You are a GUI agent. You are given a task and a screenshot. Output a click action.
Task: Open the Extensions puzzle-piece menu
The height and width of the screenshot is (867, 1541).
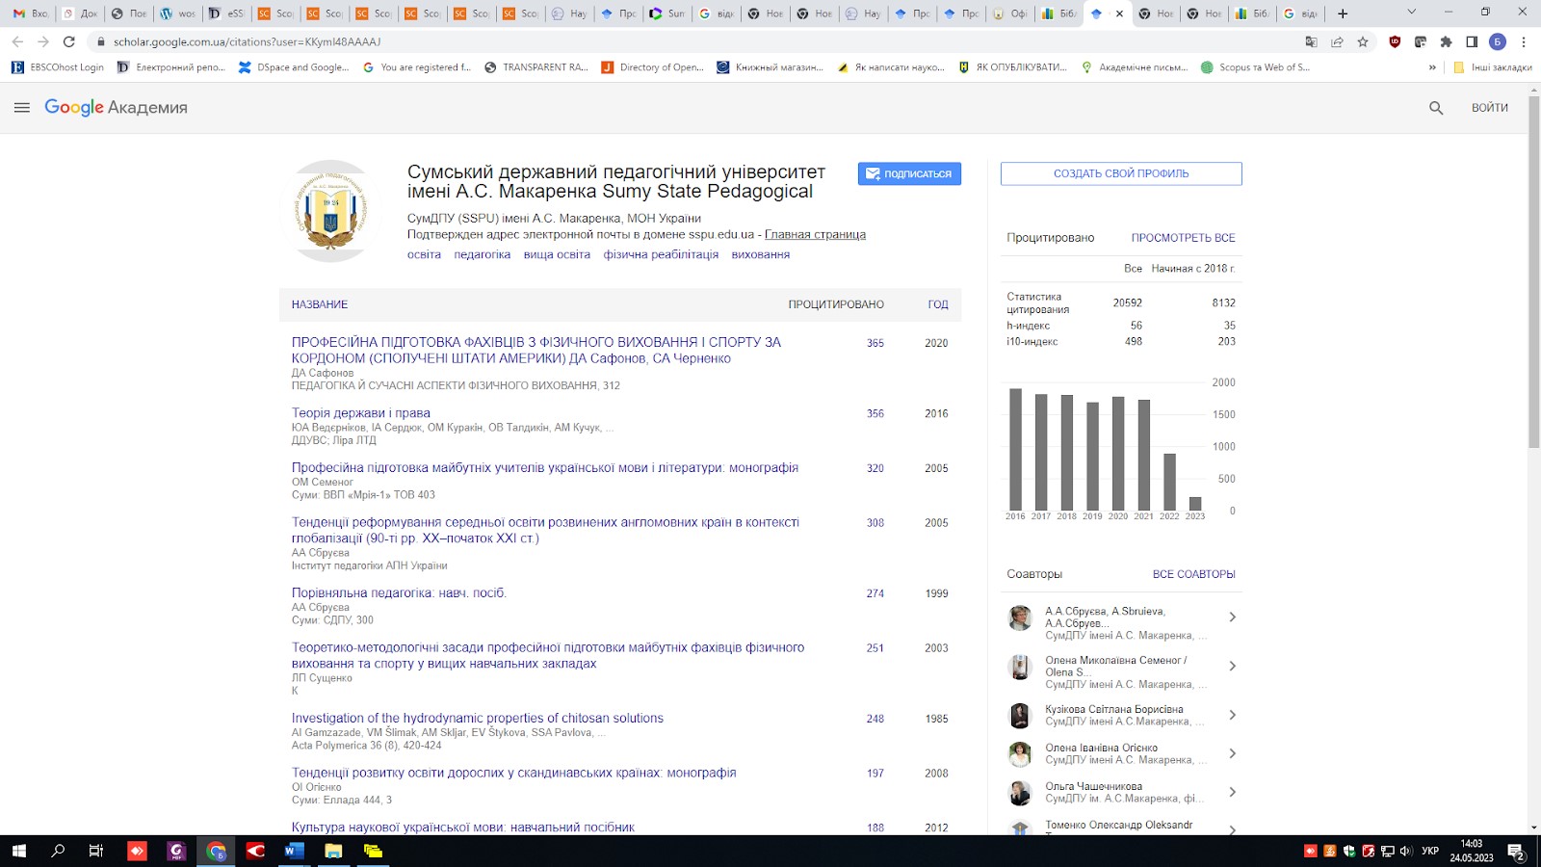(1446, 41)
